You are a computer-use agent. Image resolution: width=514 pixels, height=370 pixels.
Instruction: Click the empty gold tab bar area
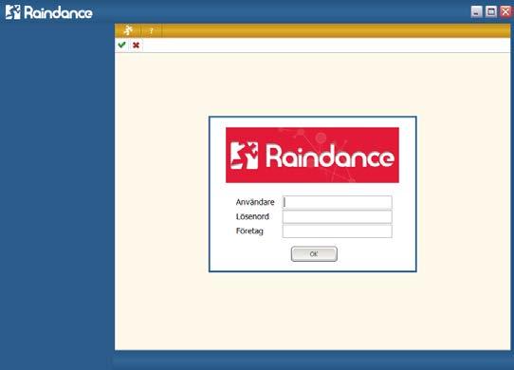(x=336, y=30)
